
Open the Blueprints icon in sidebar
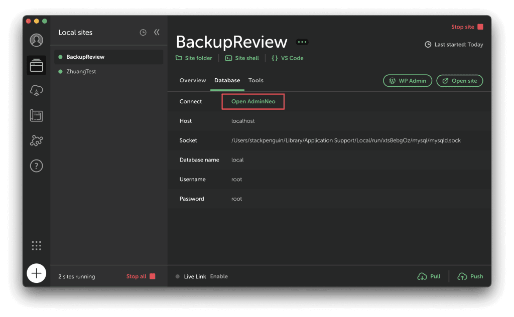36,116
